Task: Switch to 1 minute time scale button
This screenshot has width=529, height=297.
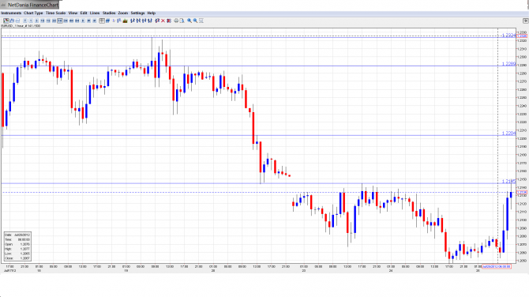Action: click(x=31, y=21)
